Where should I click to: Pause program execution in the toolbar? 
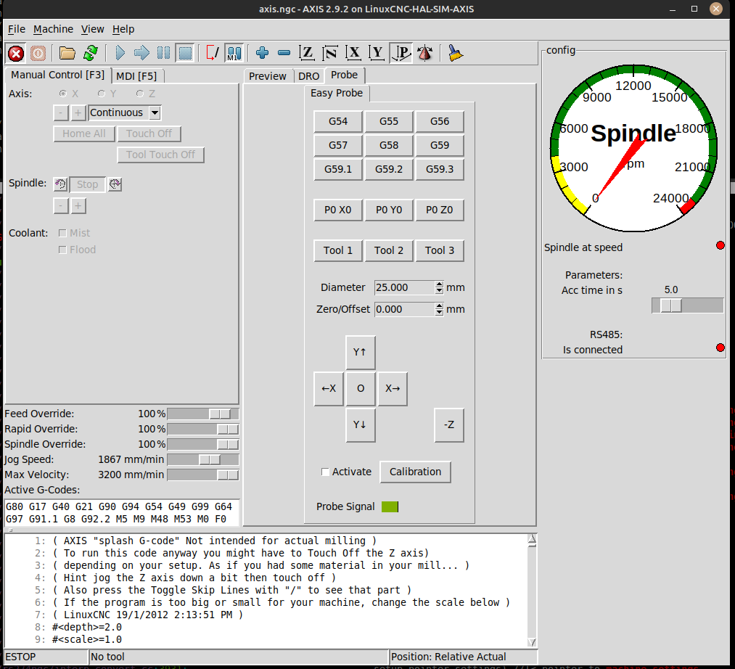coord(163,53)
